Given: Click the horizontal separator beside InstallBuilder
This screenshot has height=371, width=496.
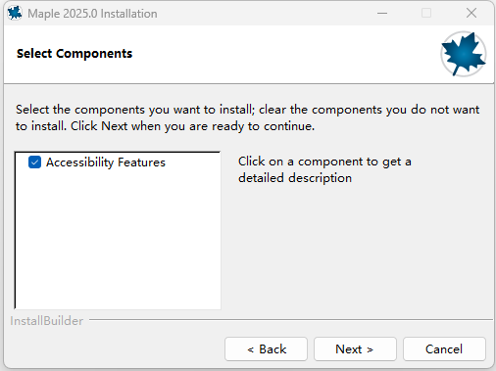Looking at the screenshot, I should (291, 320).
